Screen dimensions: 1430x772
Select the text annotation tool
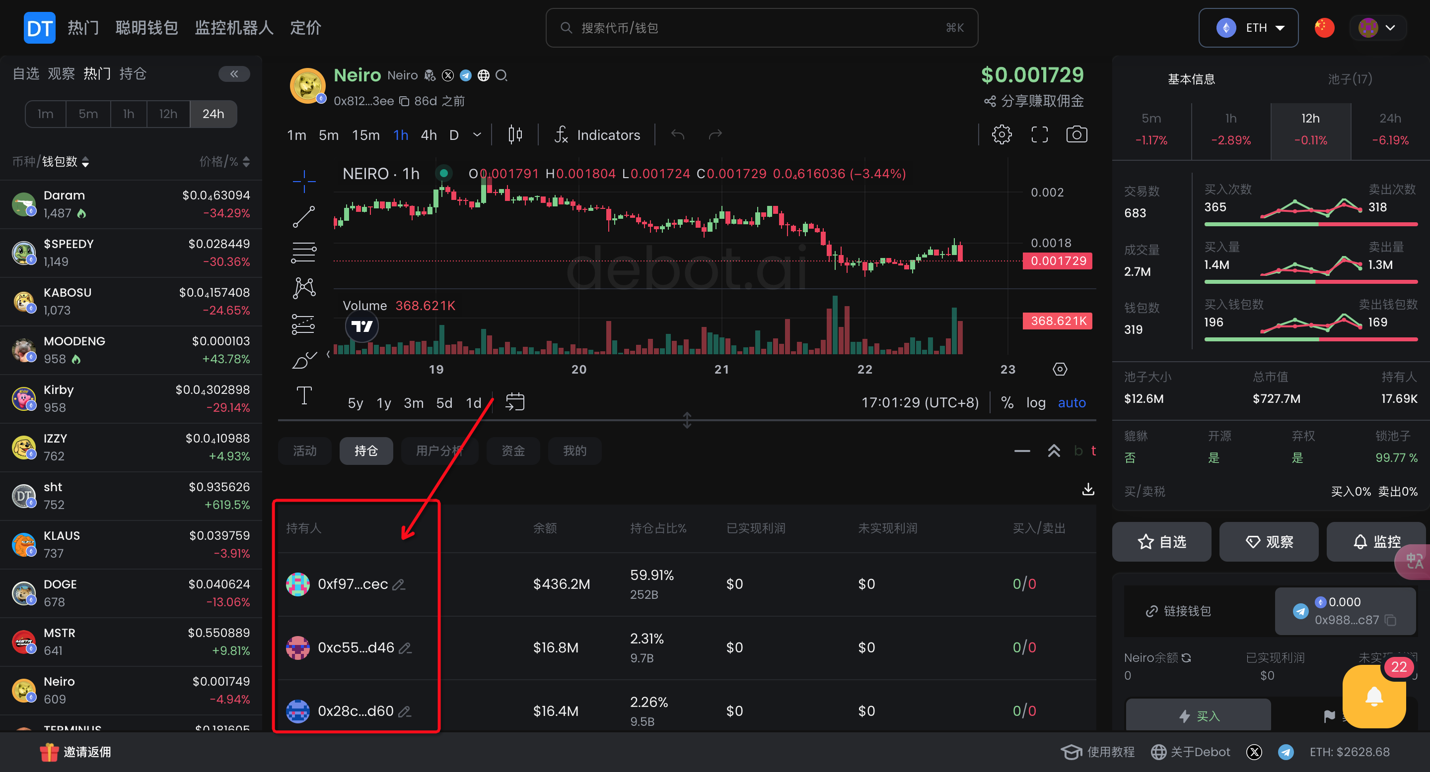tap(304, 395)
